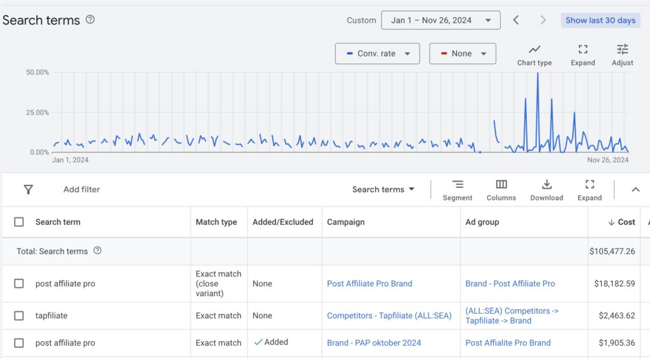This screenshot has width=650, height=359.
Task: Expand the chart to full view
Action: tap(583, 56)
